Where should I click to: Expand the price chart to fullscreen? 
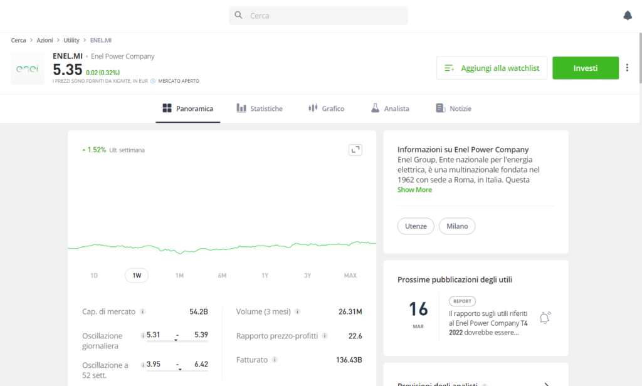(355, 150)
